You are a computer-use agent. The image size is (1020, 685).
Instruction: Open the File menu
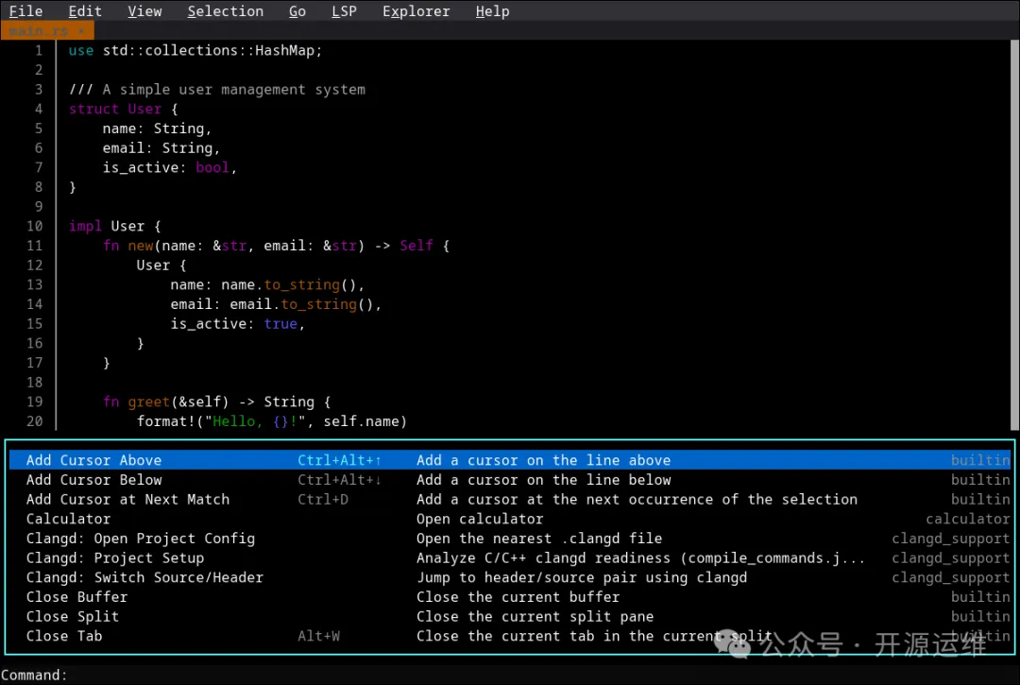pos(25,11)
